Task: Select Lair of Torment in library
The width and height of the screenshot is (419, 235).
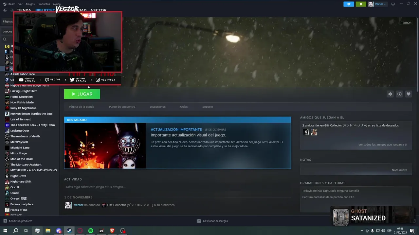Action: [x=21, y=119]
